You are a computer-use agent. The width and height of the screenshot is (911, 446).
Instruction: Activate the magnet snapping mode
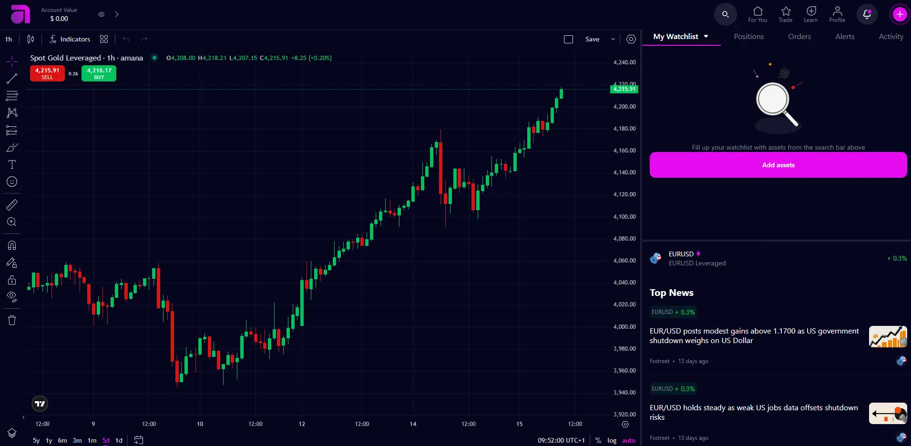pos(12,245)
